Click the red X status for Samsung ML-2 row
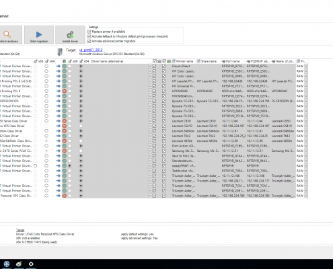 tap(65, 151)
